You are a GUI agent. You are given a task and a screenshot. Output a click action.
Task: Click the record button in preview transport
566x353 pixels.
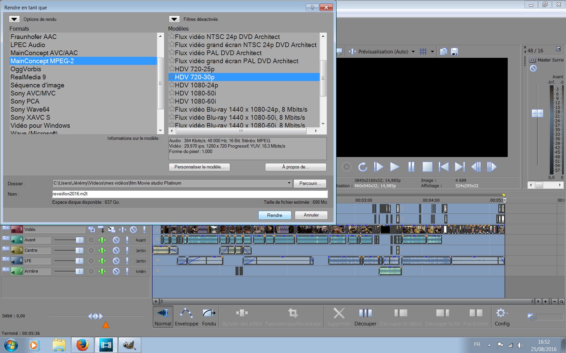(x=346, y=167)
